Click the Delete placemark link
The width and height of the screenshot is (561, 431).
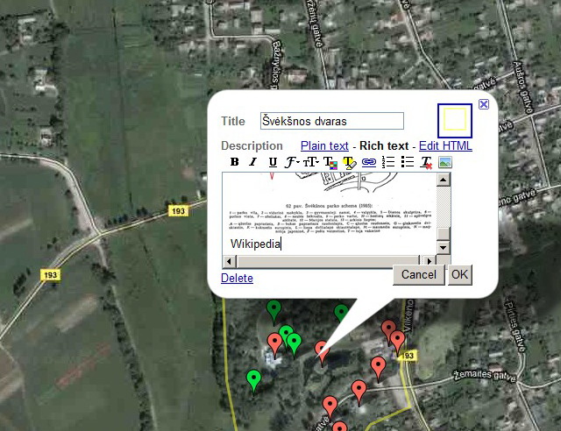point(237,278)
